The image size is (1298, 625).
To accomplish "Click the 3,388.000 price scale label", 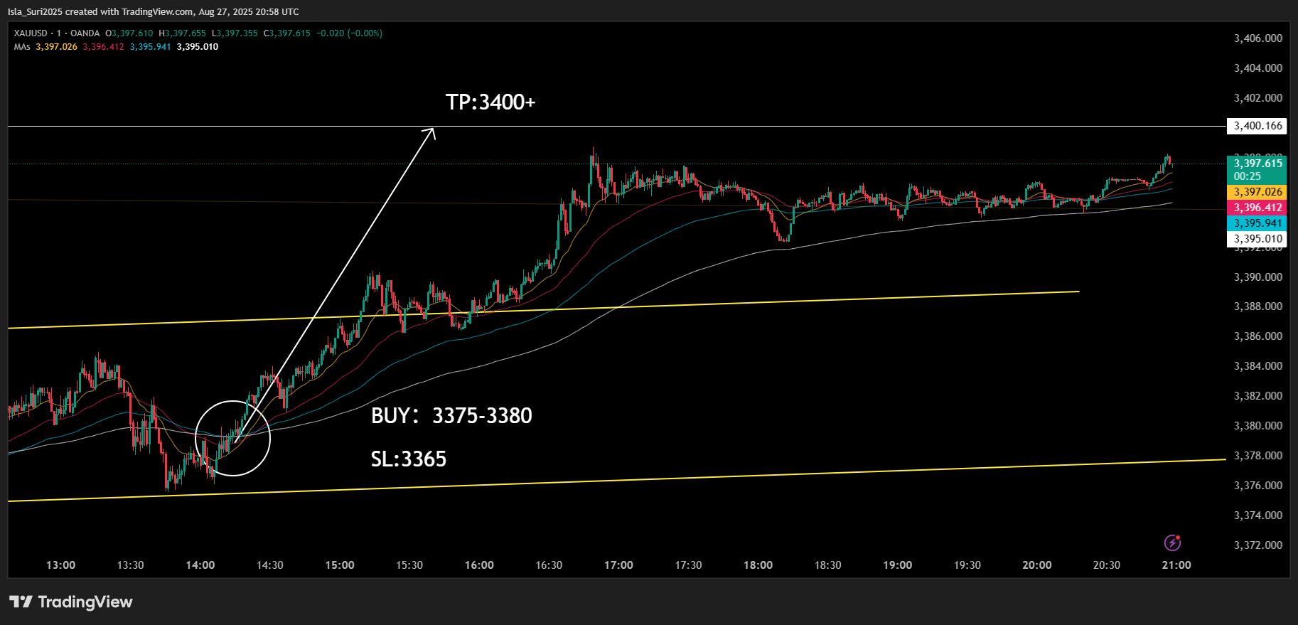I will [1258, 306].
